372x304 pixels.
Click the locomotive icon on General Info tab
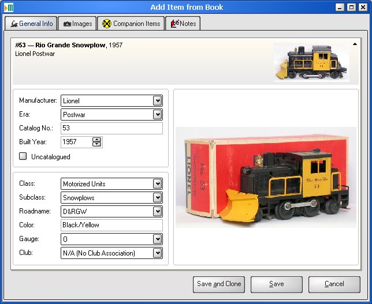(14, 24)
